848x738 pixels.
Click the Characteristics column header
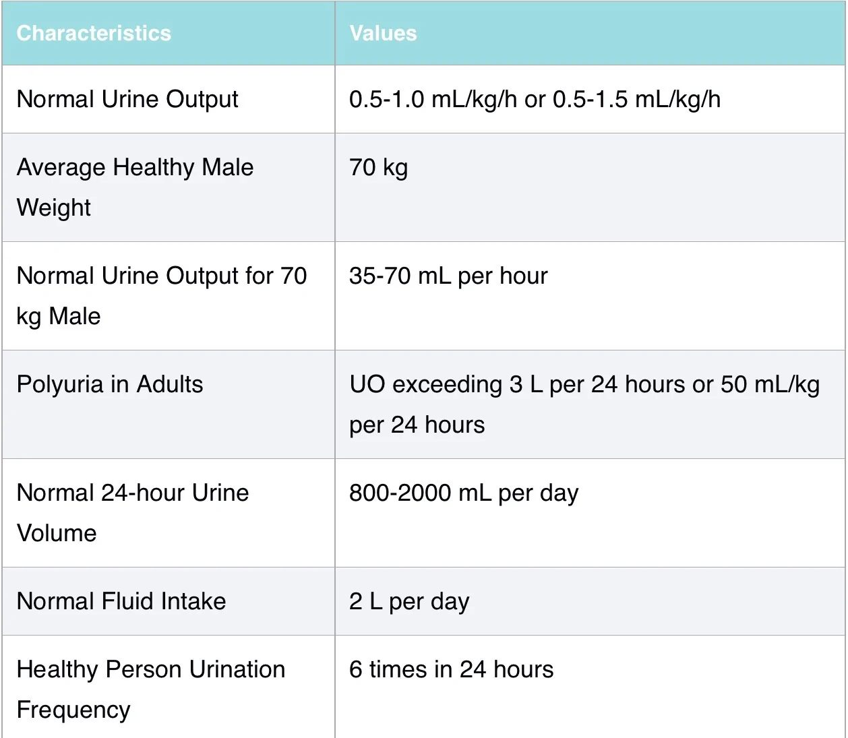169,33
